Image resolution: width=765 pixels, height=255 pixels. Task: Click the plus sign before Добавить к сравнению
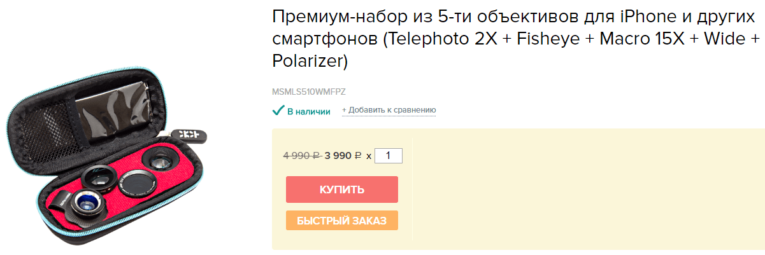344,110
